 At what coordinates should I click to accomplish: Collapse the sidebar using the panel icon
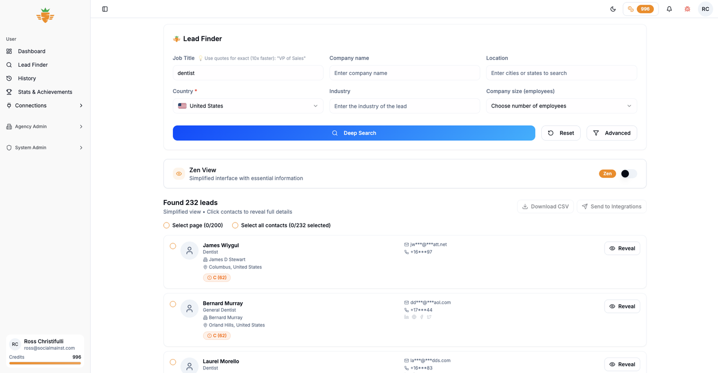(105, 9)
